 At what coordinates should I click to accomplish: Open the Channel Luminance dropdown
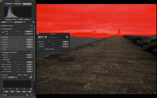tap(13, 77)
